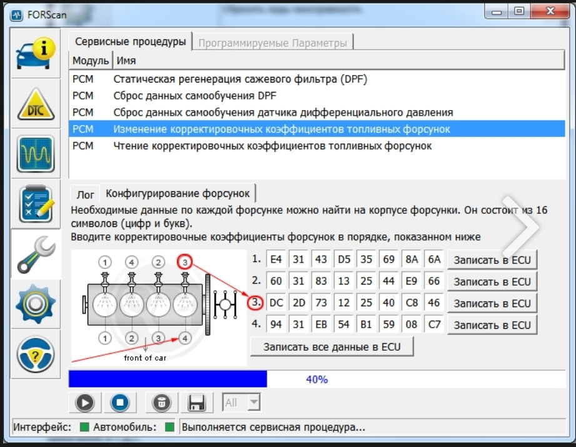The width and height of the screenshot is (576, 447).
Task: Click the Автомобиль green status indicator
Action: click(169, 427)
